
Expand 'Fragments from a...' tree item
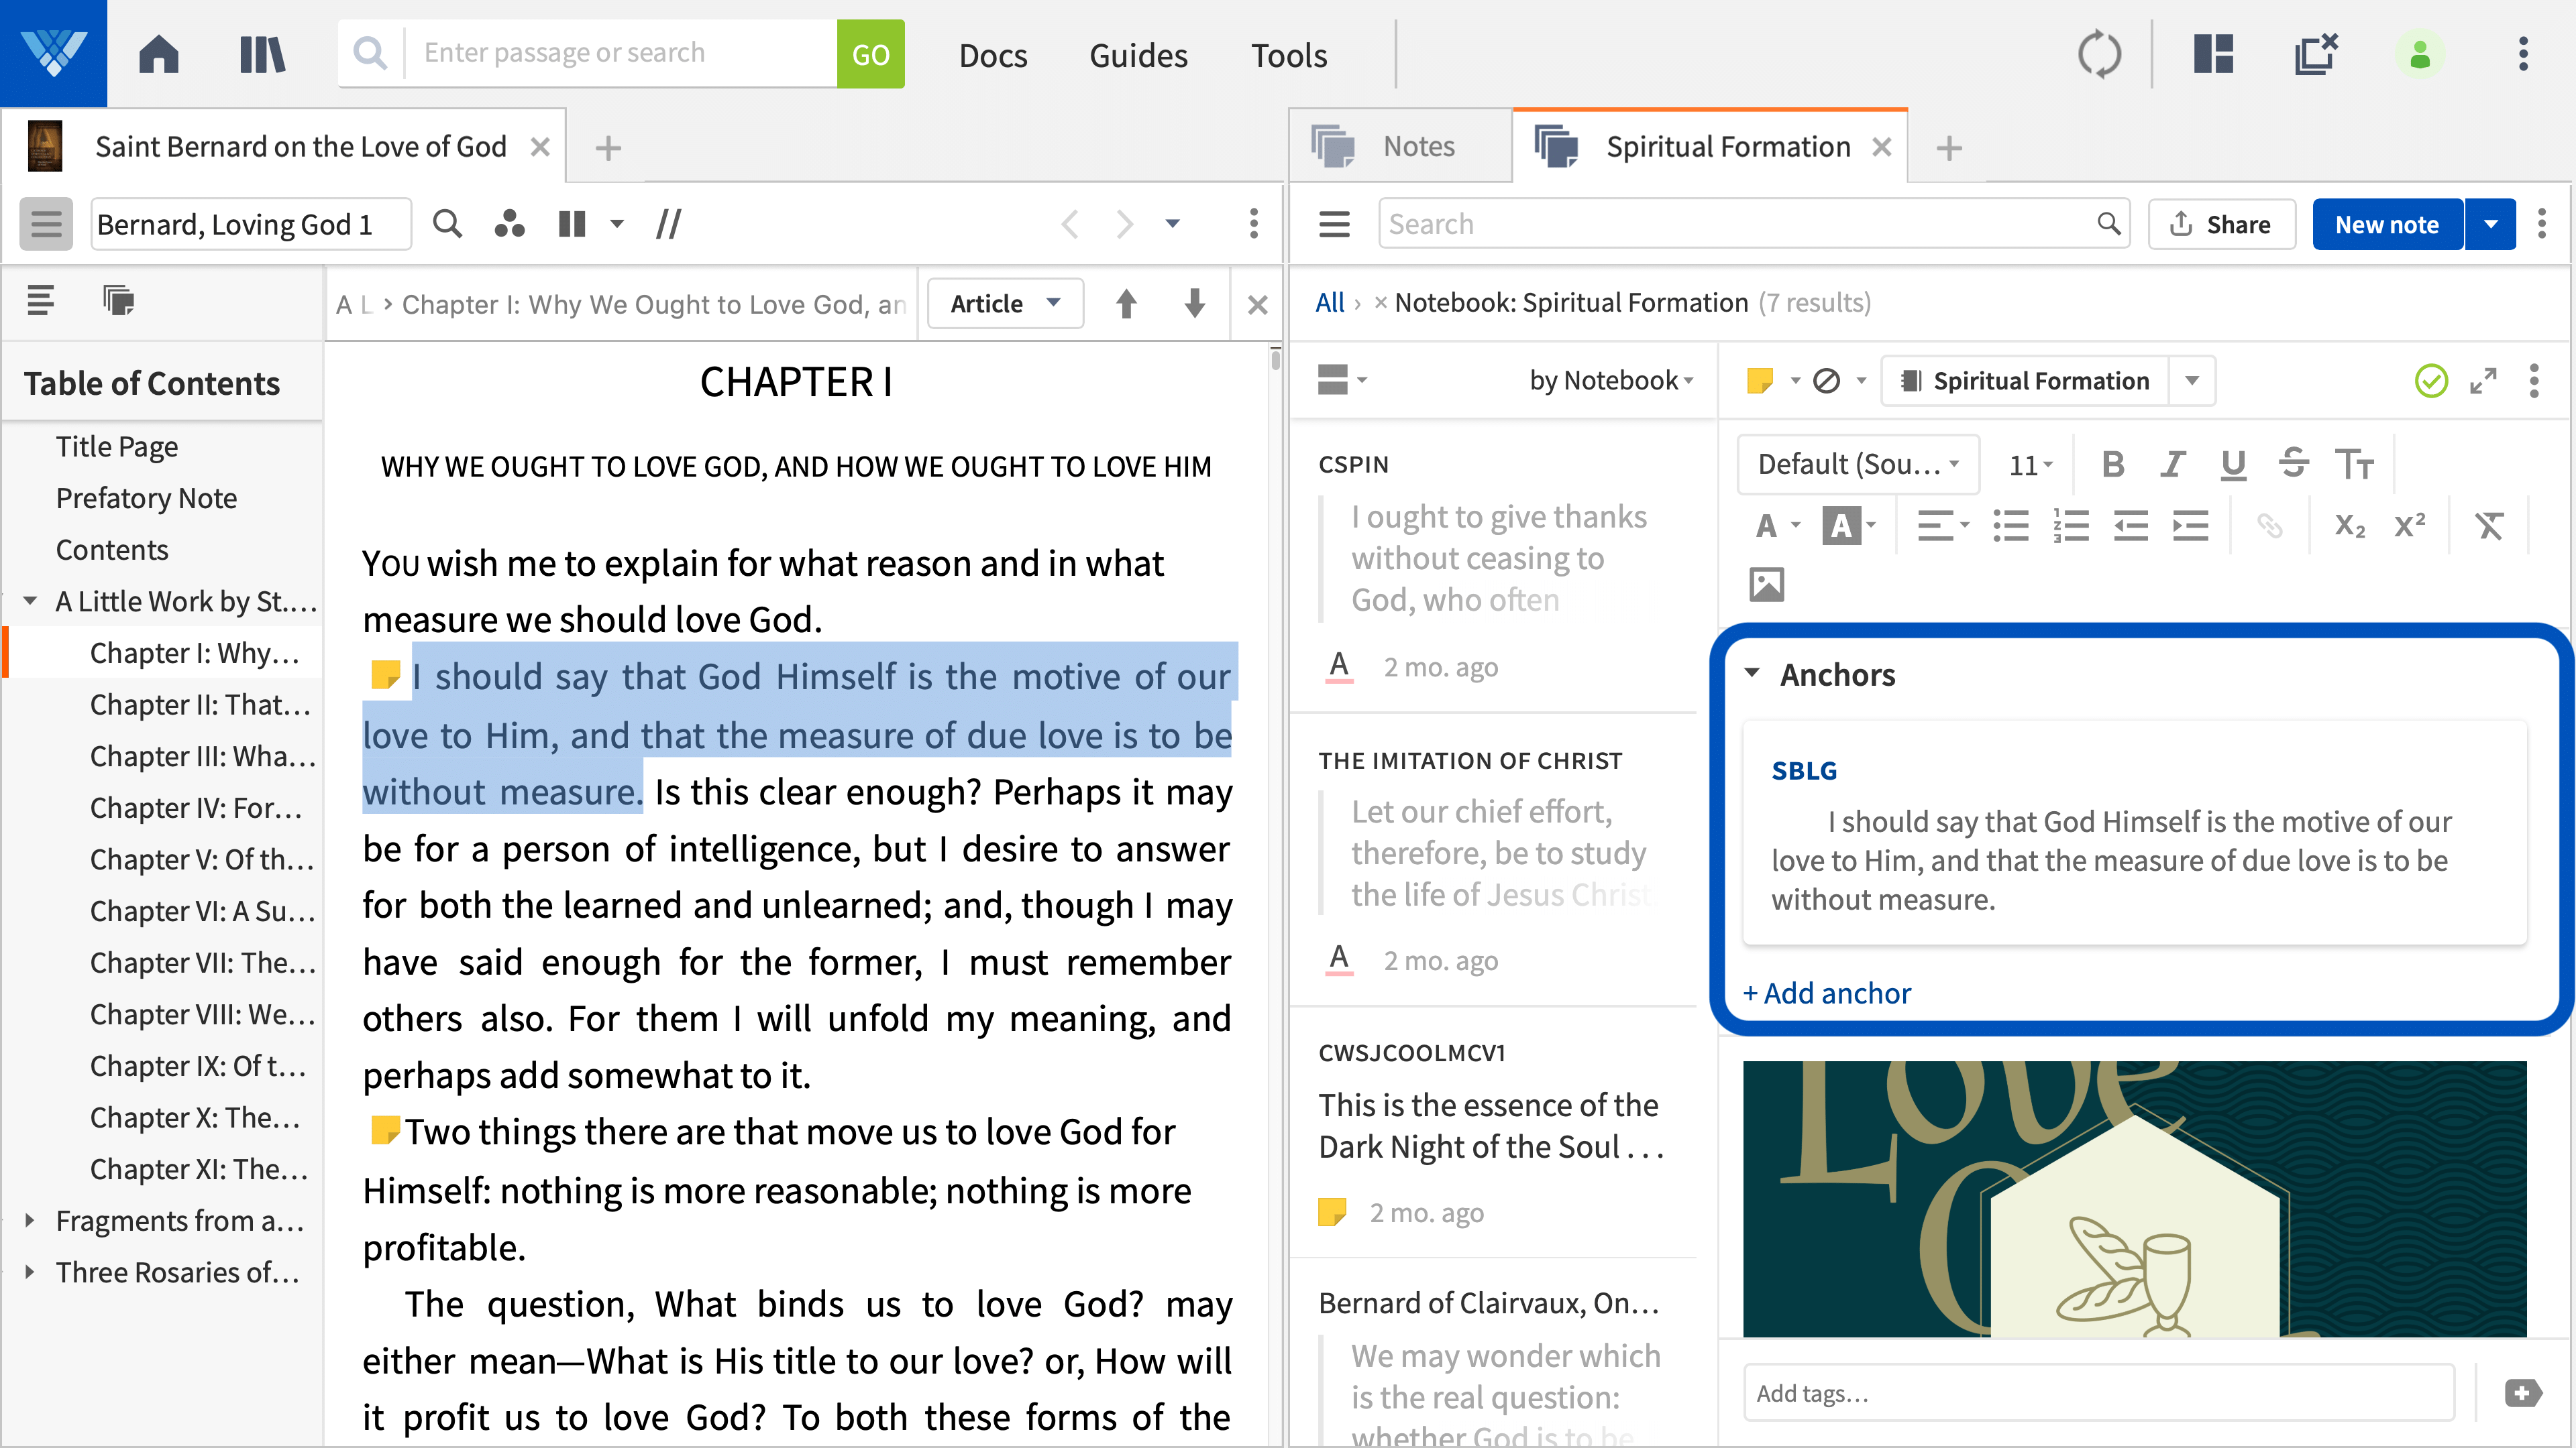click(x=30, y=1220)
